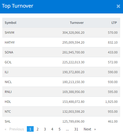Go to pagination page 4
This screenshot has height=136, width=123.
pos(52,129)
